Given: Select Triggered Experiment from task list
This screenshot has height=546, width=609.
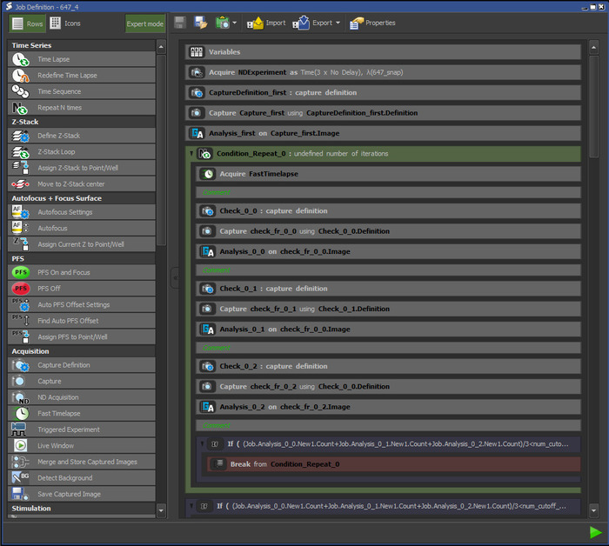Looking at the screenshot, I should 68,429.
